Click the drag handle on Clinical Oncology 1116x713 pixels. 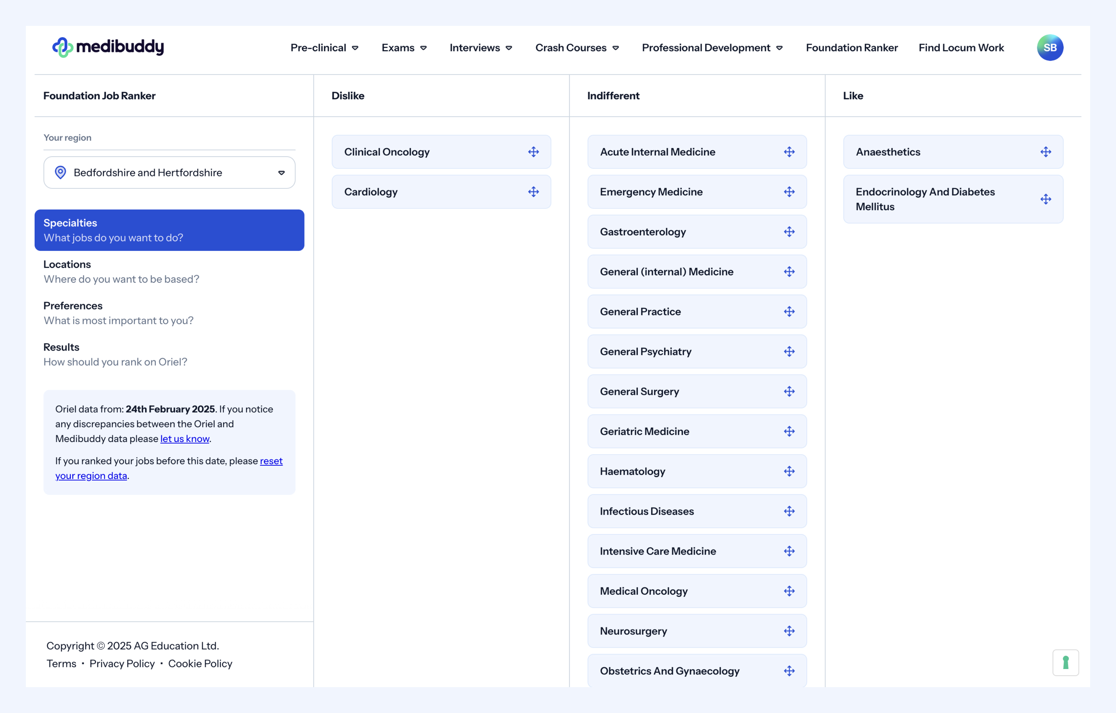coord(533,152)
